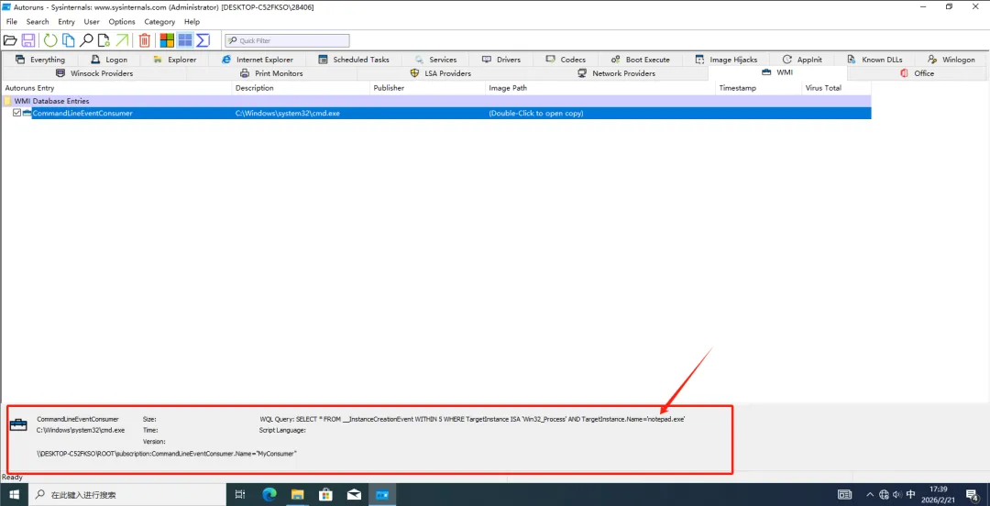Switch to the Office tab
The height and width of the screenshot is (506, 990).
918,73
